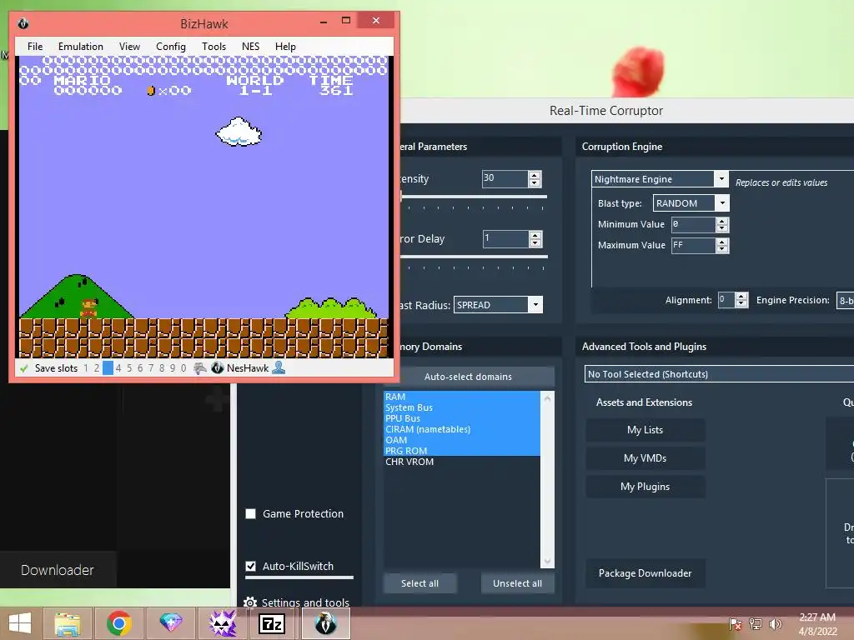Select save slot 5 in BizHawk
Viewport: 854px width, 640px height.
coord(129,368)
